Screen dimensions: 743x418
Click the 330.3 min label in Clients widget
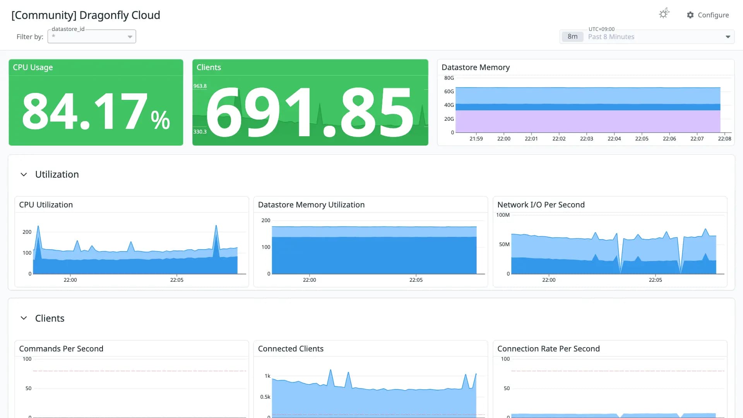(200, 132)
